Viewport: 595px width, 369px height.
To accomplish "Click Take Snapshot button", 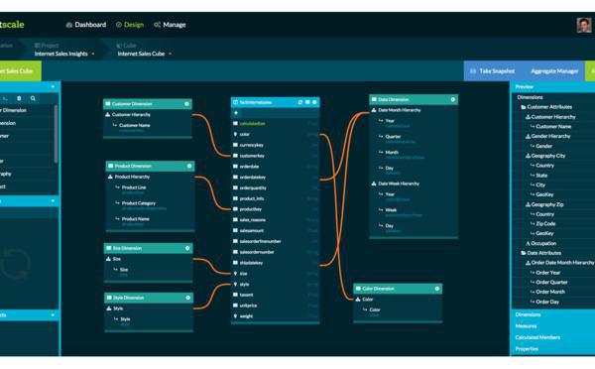I will pos(492,71).
